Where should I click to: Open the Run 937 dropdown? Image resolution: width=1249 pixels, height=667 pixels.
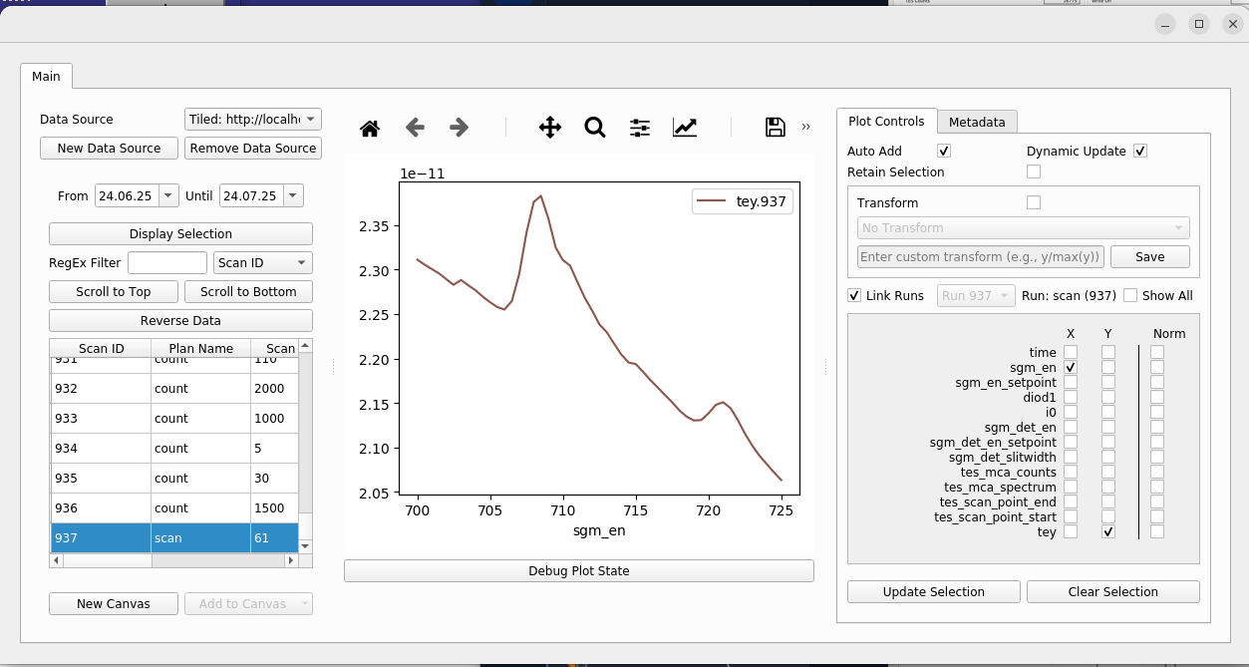(976, 296)
